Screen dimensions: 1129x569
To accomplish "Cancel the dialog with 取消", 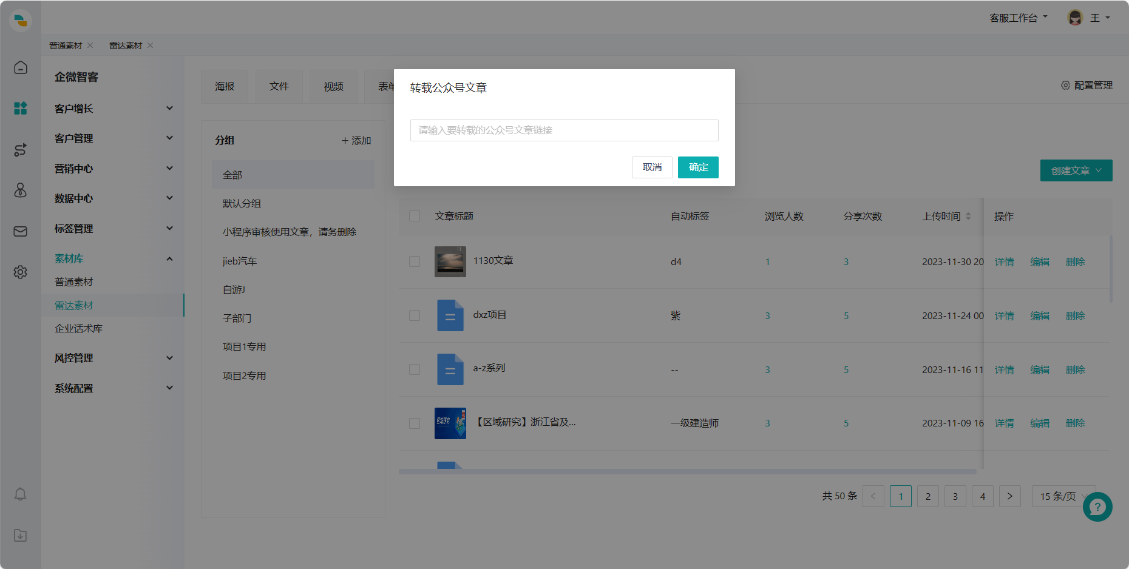I will coord(652,167).
